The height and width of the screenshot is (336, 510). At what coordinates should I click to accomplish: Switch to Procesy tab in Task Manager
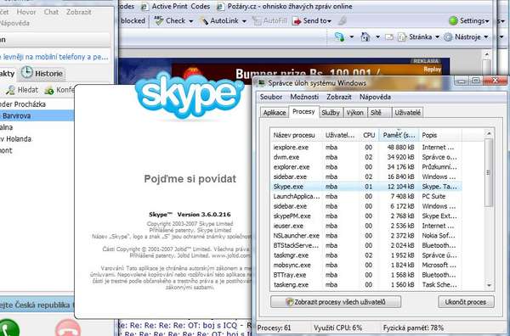[303, 112]
